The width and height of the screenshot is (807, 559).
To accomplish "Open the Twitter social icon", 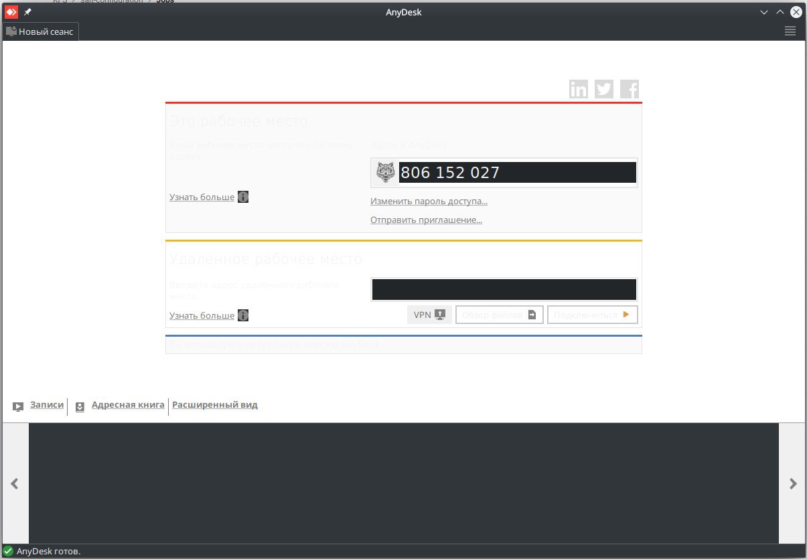I will click(604, 89).
